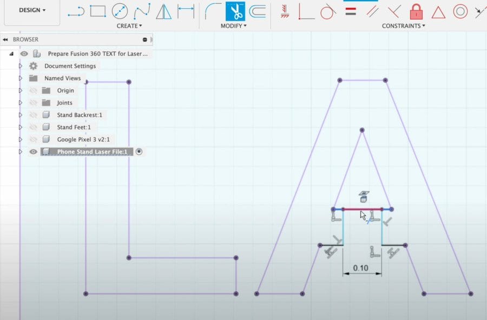Select the Line sketch tool

coord(76,11)
